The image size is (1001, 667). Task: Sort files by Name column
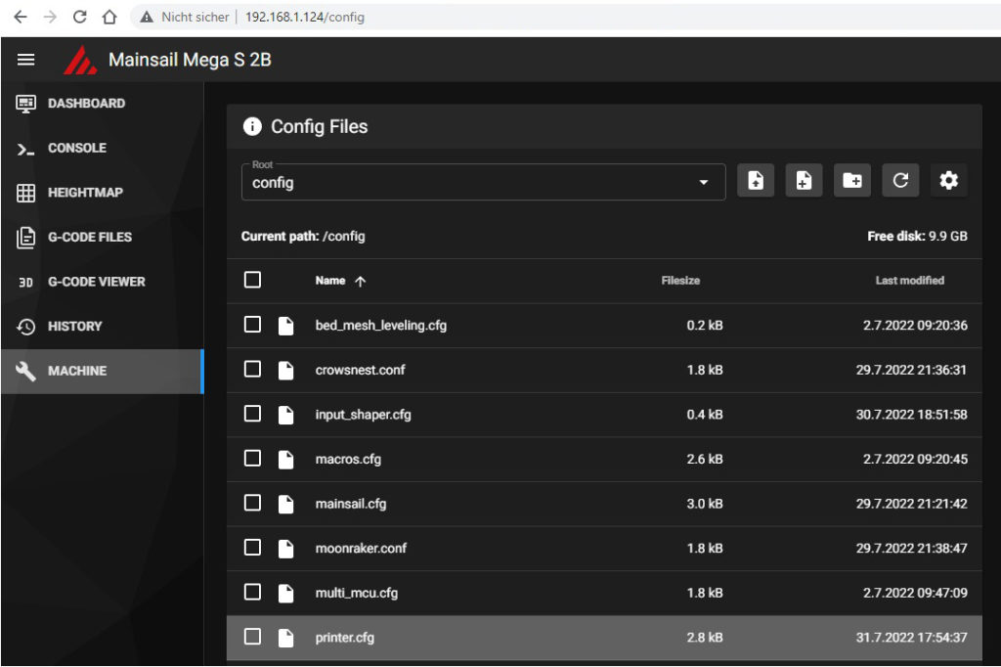point(330,281)
